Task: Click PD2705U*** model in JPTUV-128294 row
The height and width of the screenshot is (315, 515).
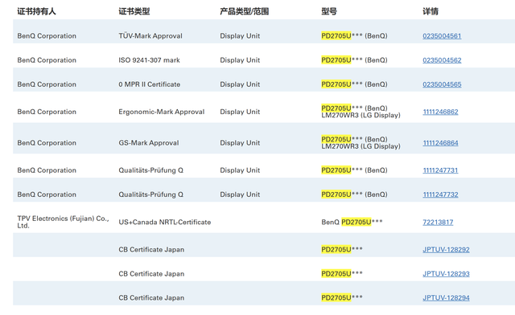Action: (x=341, y=297)
